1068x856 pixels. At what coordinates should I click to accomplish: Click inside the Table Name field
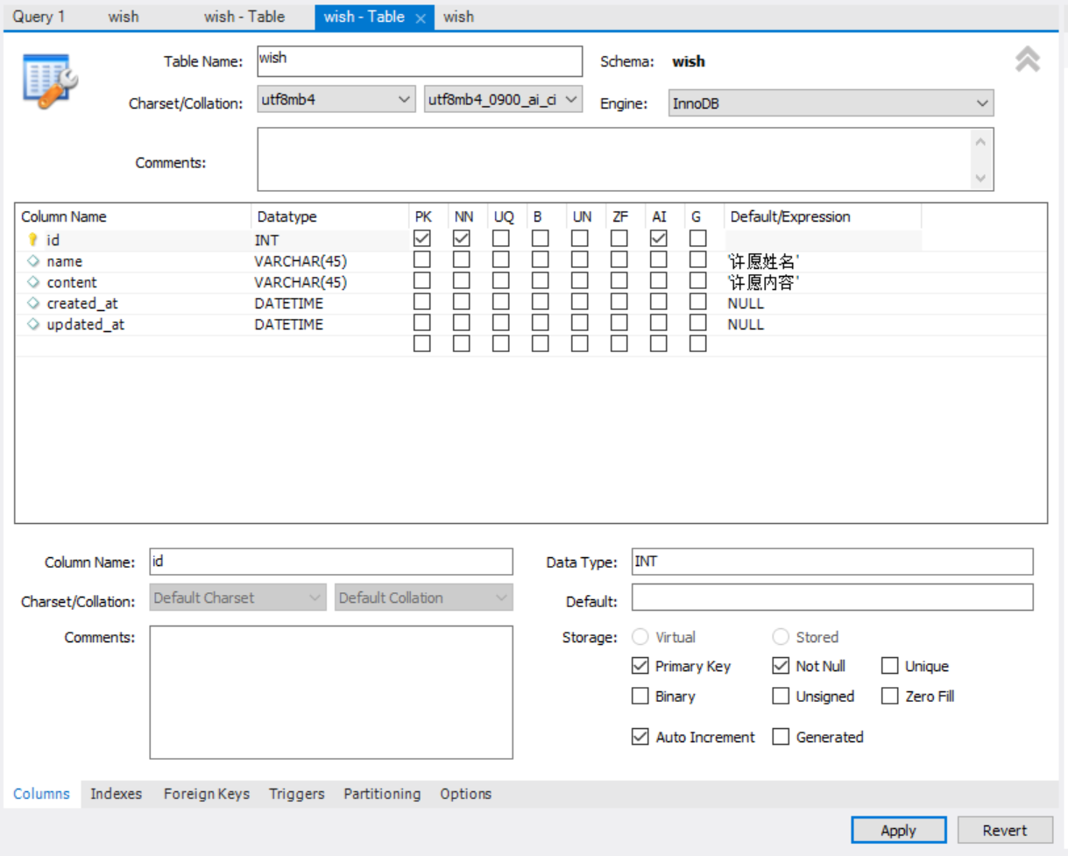coord(418,60)
